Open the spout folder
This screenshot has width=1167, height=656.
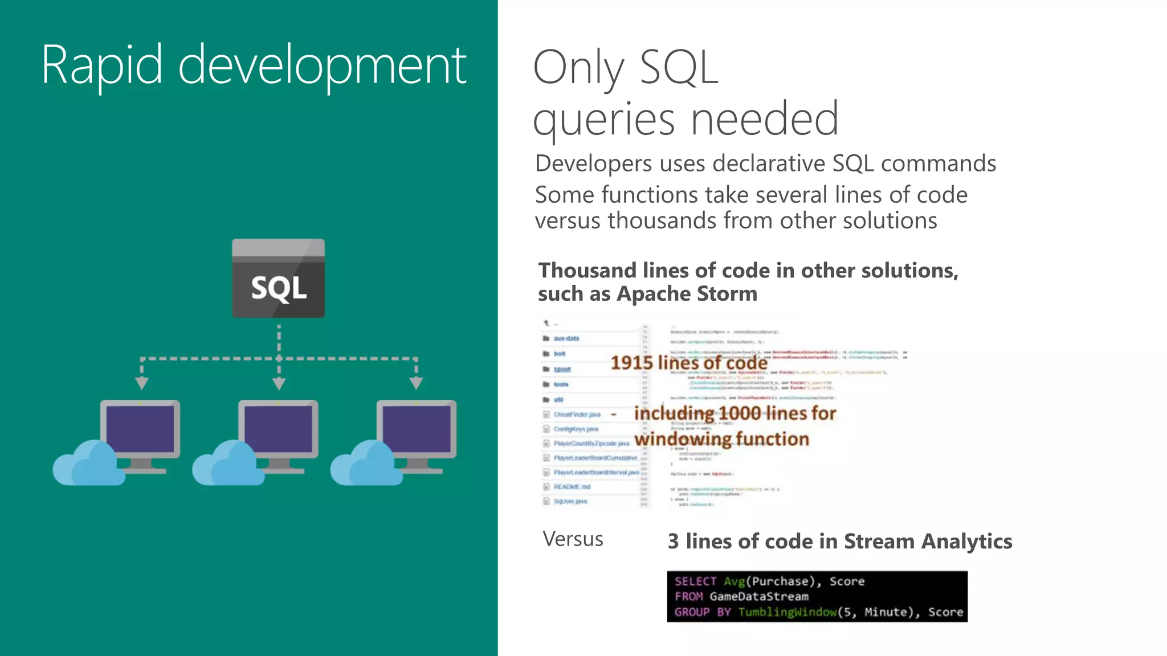562,369
